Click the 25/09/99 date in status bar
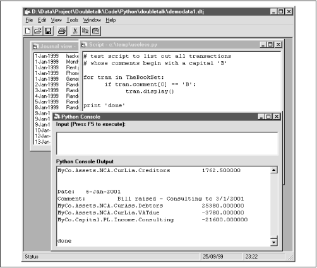Screen dimensions: 317x268 (213, 257)
